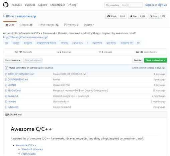The image size is (170, 156).
Task: Open the Marketplace menu item
Action: (58, 5)
